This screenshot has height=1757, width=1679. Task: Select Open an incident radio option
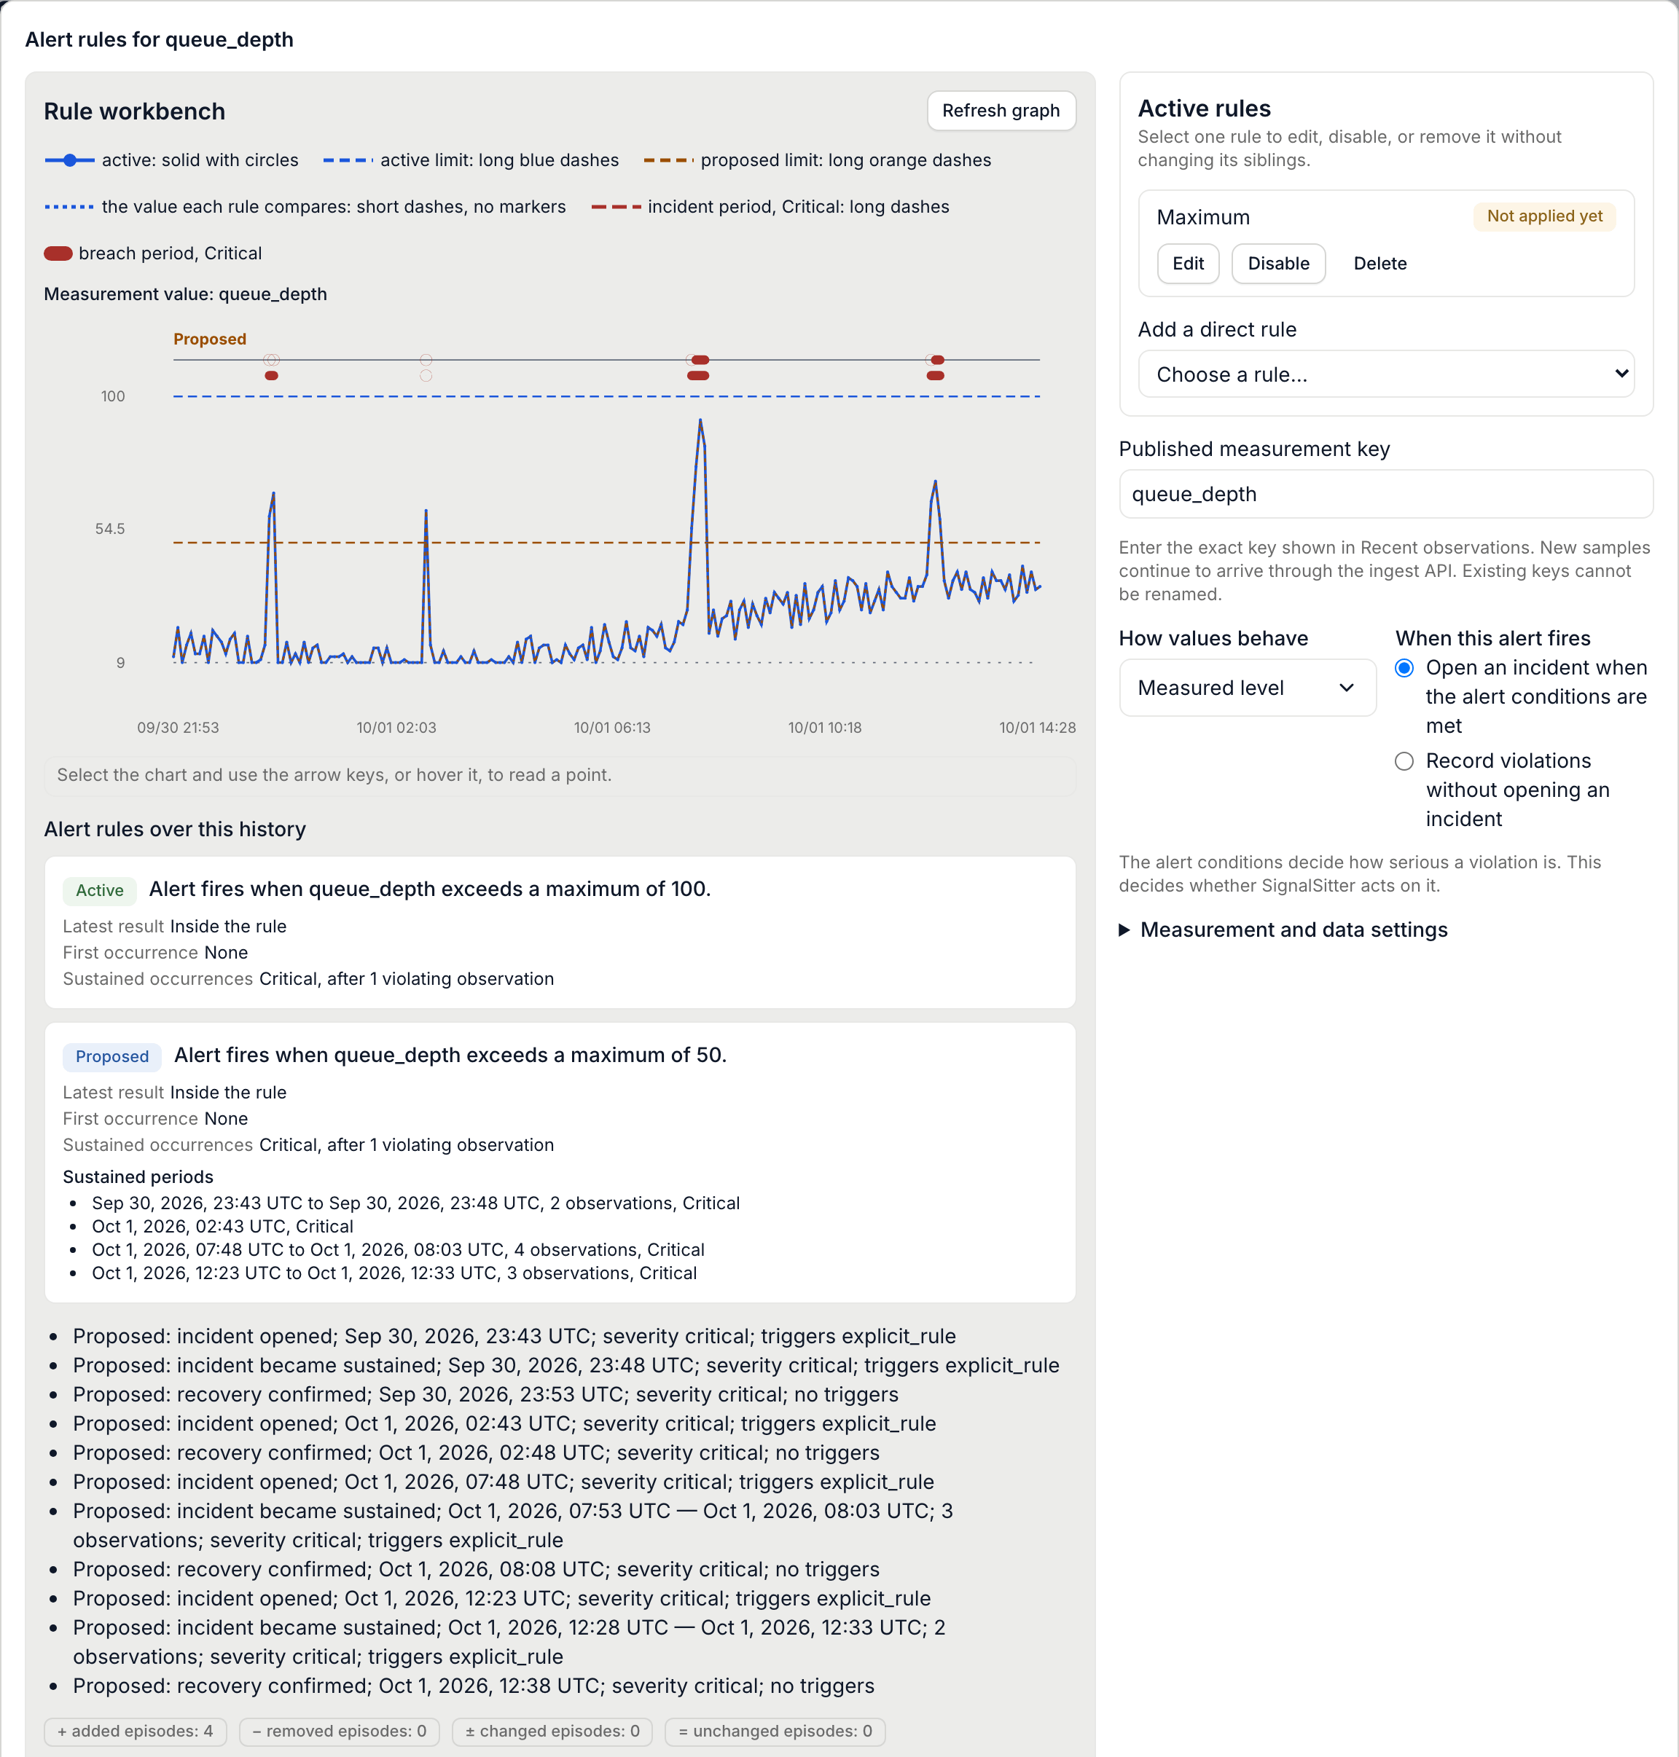coord(1404,668)
